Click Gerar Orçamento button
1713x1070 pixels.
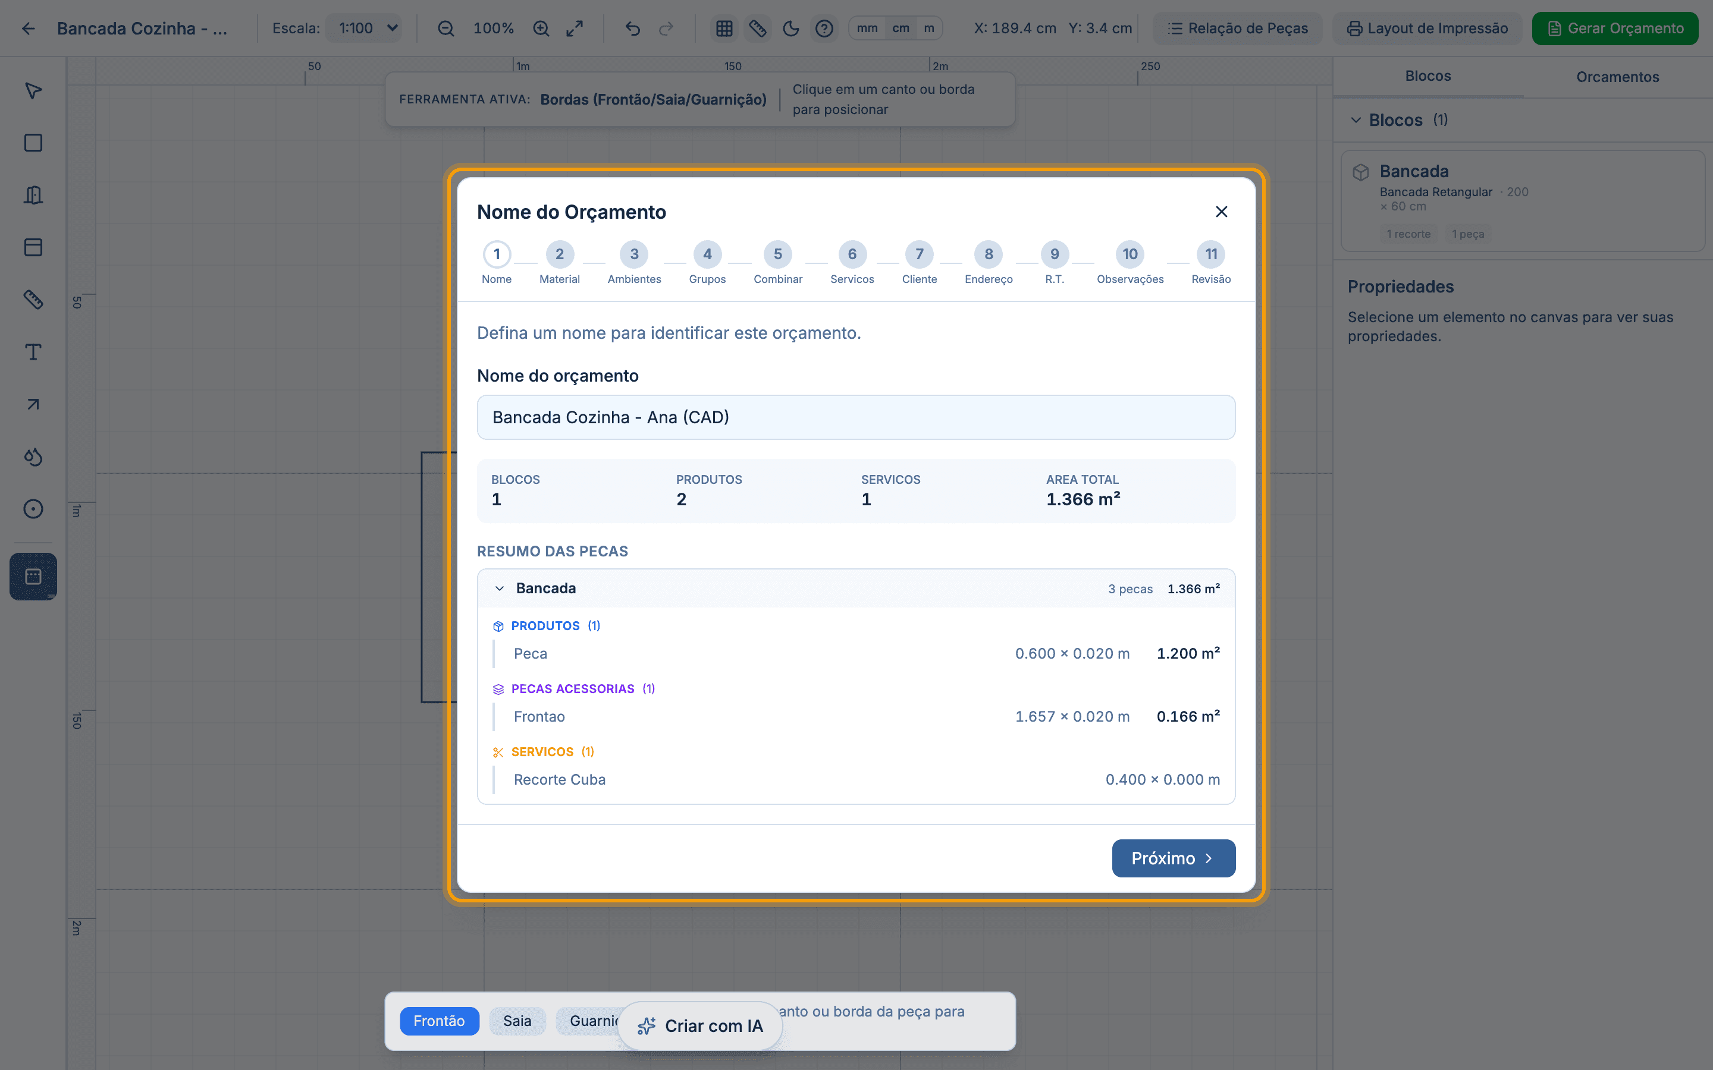click(1615, 29)
